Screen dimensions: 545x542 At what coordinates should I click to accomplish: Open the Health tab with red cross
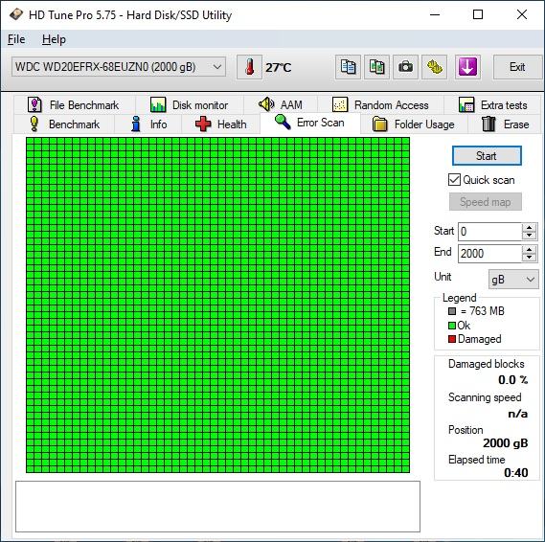pos(220,124)
